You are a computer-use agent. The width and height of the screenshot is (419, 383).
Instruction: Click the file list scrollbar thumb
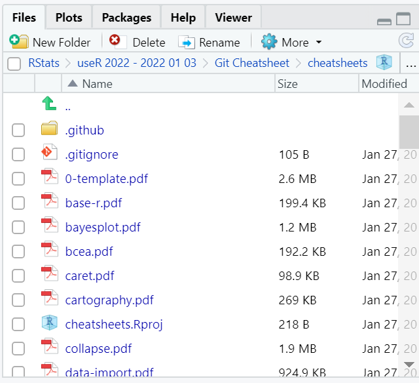409,132
